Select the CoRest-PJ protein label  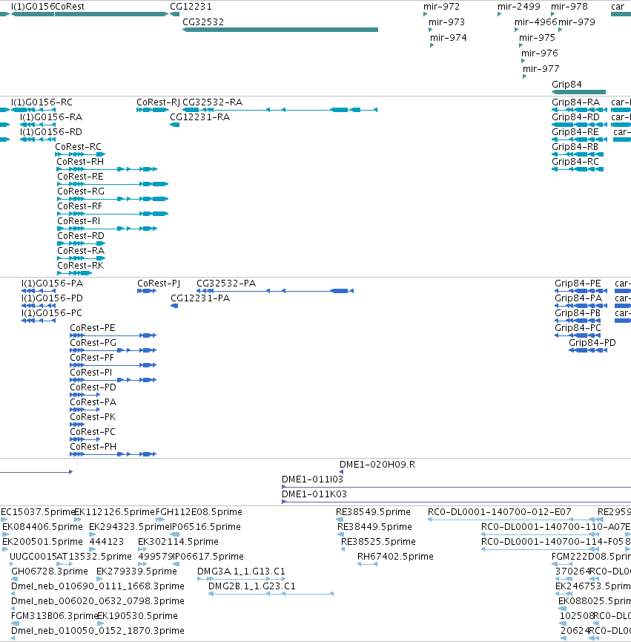(x=159, y=284)
